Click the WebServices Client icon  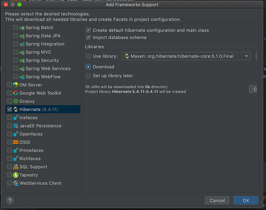(x=16, y=183)
